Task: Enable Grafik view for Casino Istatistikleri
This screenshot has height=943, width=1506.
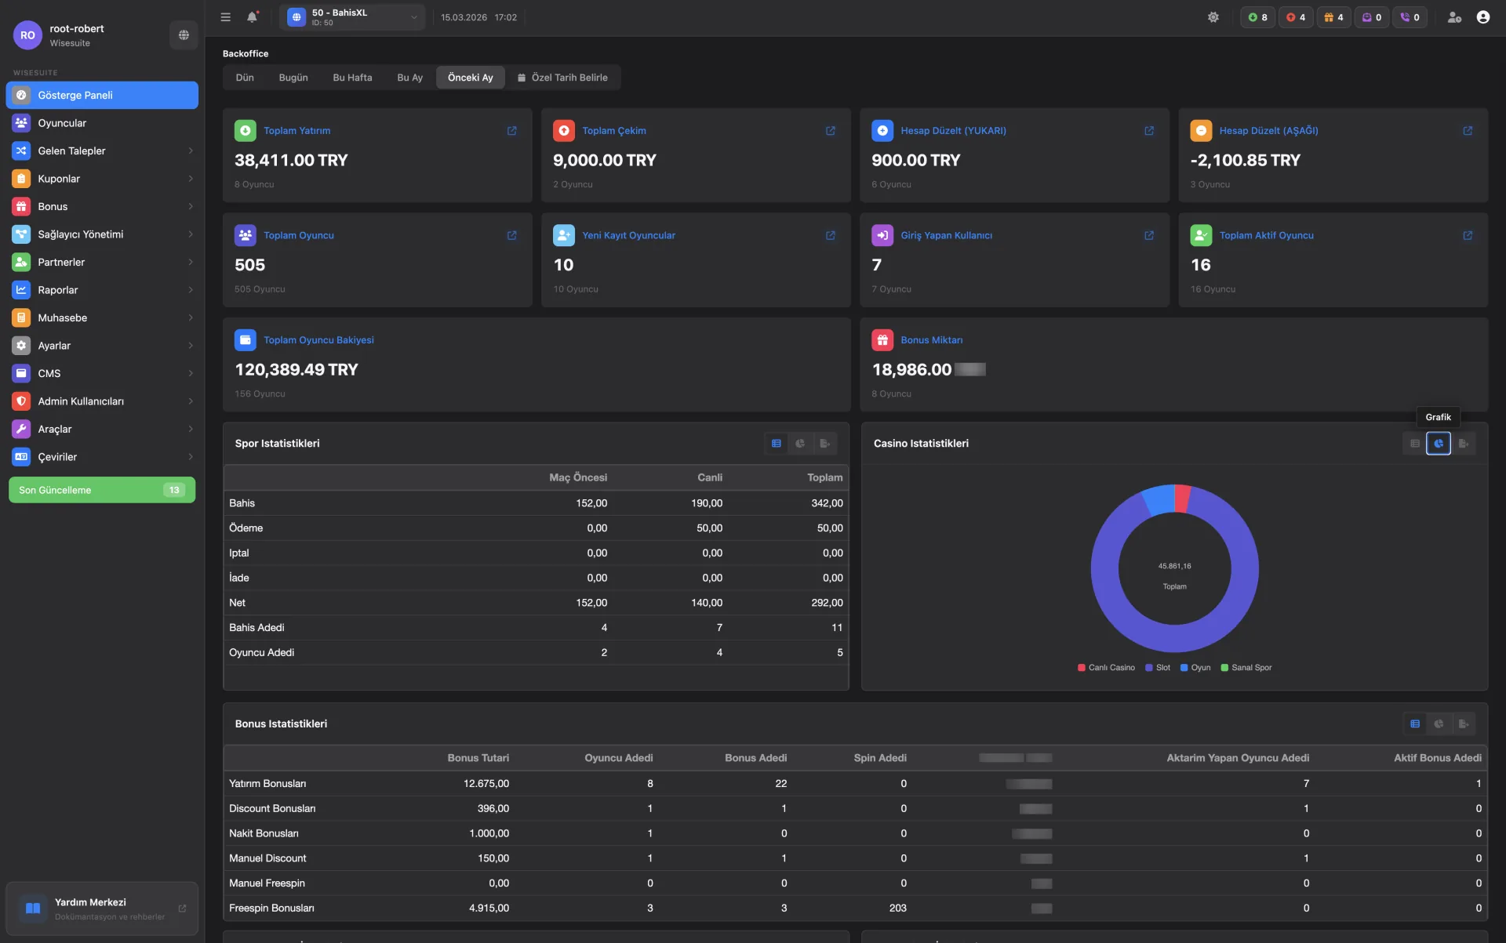Action: pos(1439,443)
